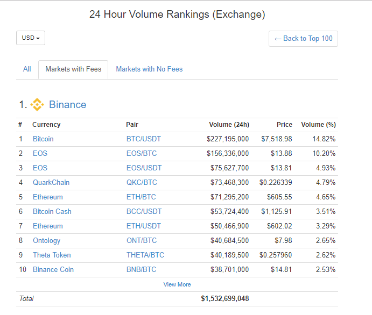Select the $227,195,000 volume value
The height and width of the screenshot is (315, 372).
click(x=228, y=139)
